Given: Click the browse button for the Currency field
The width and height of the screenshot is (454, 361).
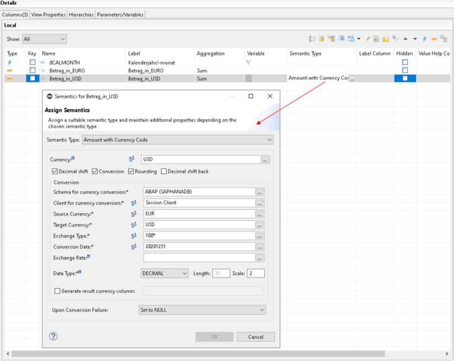Looking at the screenshot, I should (265, 159).
